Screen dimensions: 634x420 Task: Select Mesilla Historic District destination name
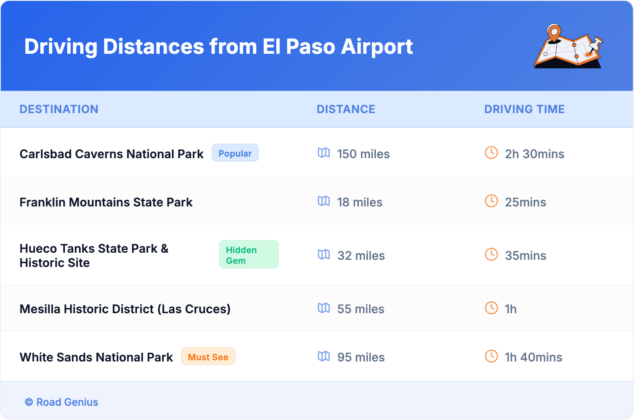point(125,309)
